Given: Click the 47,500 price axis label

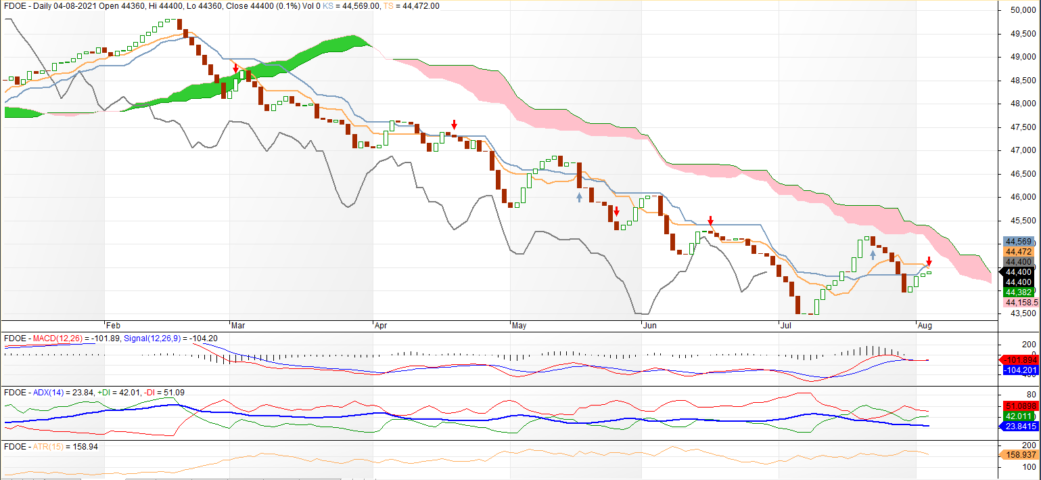Looking at the screenshot, I should coord(1023,127).
